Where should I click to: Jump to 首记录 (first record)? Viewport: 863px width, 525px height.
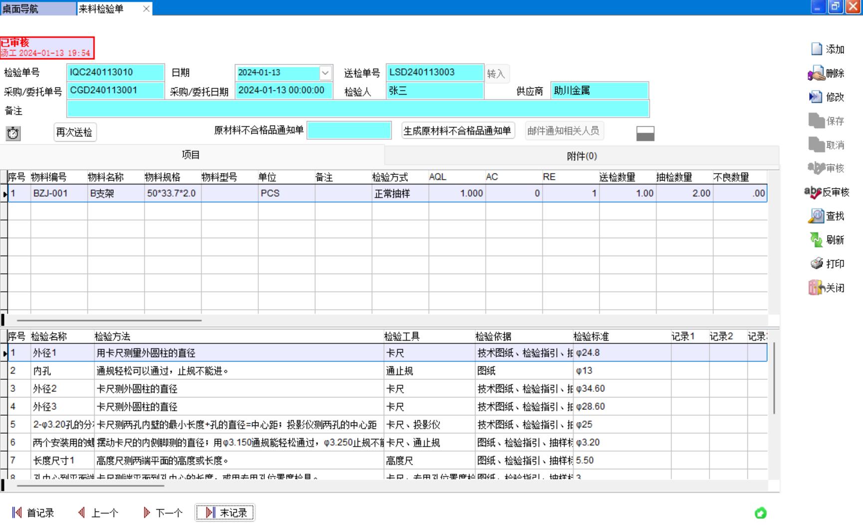tap(33, 513)
